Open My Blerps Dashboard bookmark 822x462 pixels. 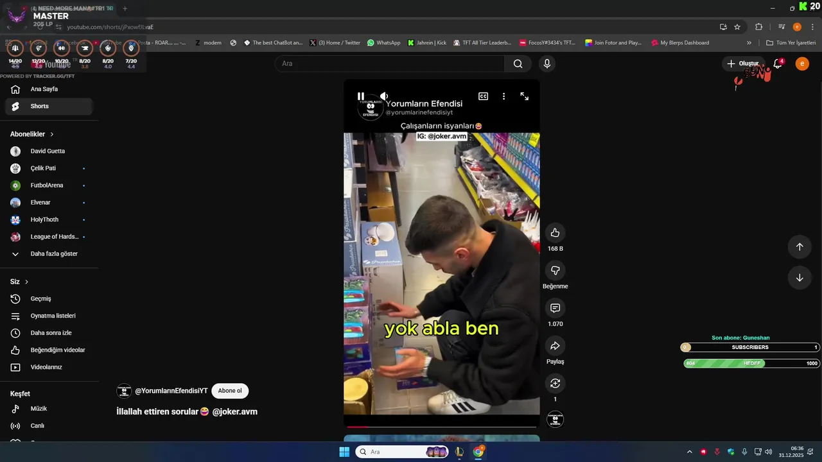(680, 43)
